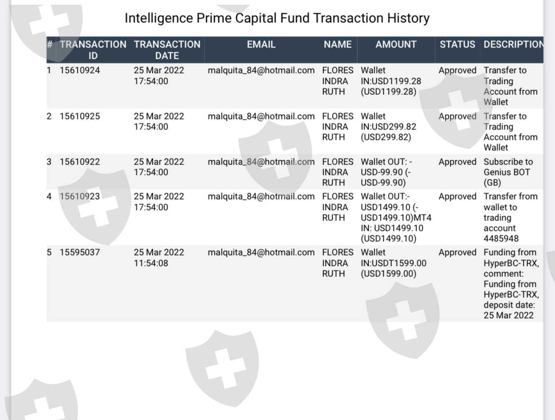Click the Approved status in row 3

click(x=457, y=162)
